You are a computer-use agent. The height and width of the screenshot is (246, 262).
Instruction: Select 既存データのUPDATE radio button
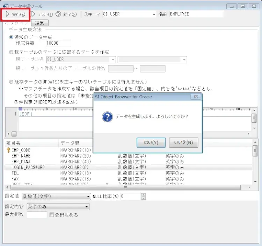[x=11, y=82]
